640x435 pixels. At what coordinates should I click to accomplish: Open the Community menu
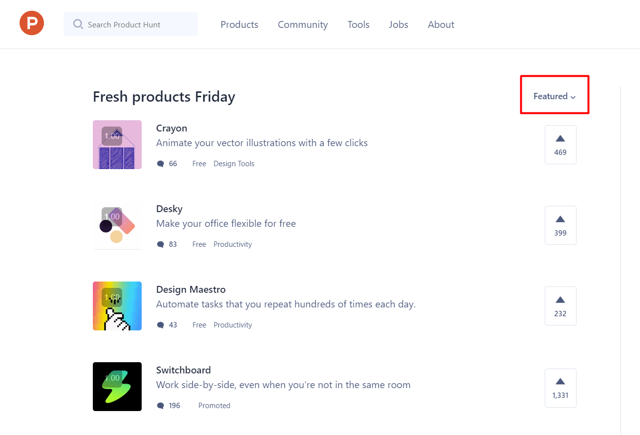tap(303, 24)
